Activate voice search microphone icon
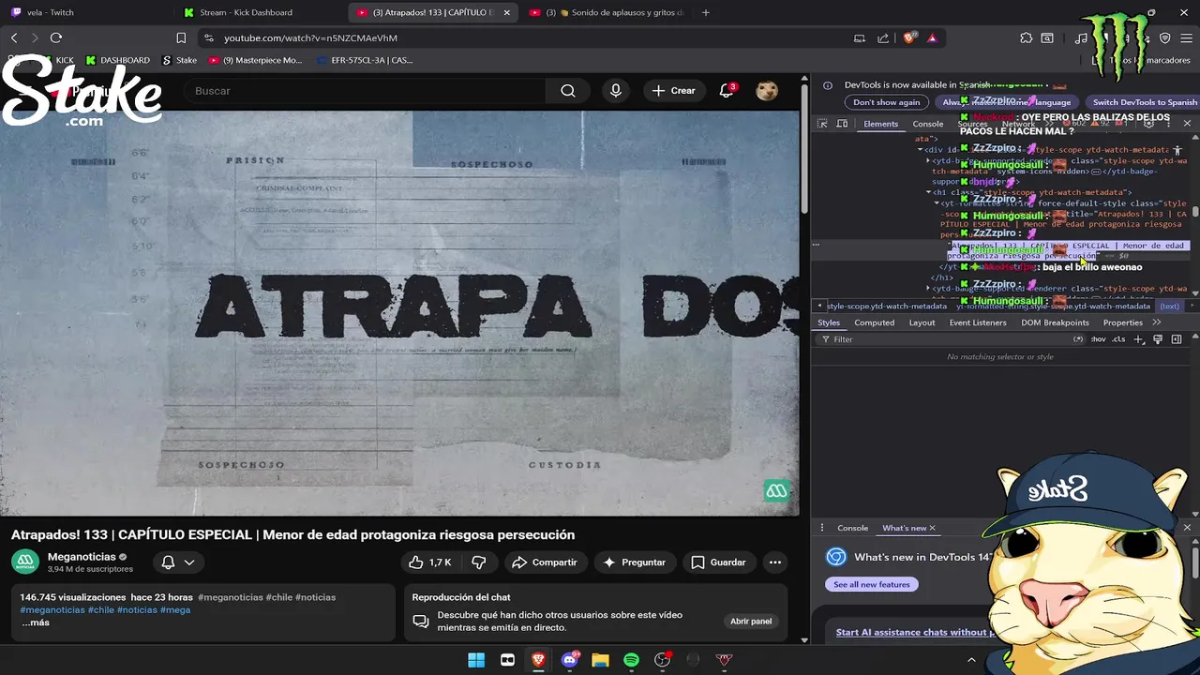This screenshot has height=675, width=1200. click(616, 91)
